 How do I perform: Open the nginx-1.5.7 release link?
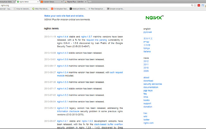[87, 36]
